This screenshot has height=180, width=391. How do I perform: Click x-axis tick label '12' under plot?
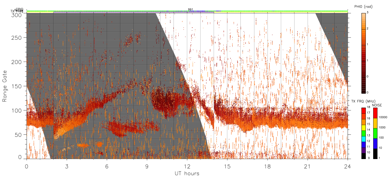point(187,166)
